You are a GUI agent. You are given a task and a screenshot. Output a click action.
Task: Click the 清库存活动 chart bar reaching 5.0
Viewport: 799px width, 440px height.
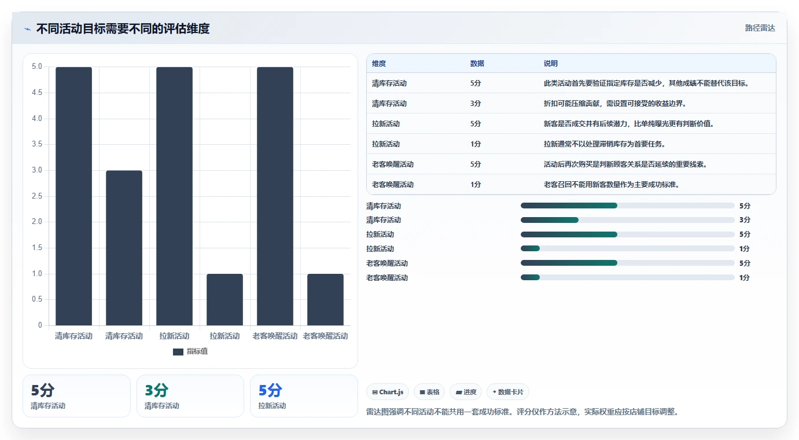coord(73,196)
